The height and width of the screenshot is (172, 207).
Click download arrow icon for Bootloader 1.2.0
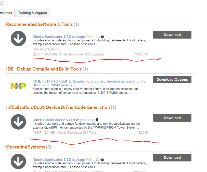click(18, 39)
